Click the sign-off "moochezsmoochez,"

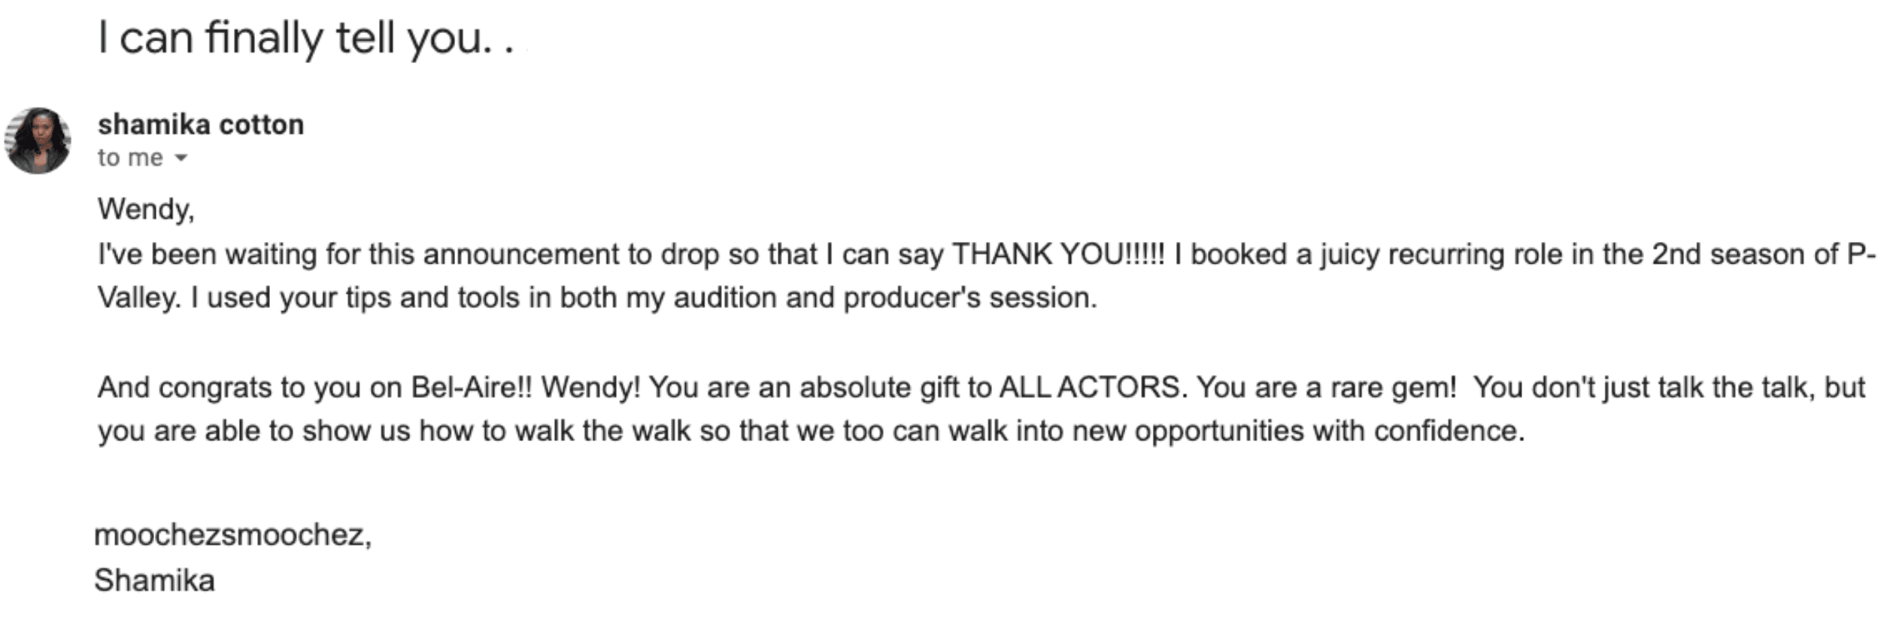coord(233,535)
